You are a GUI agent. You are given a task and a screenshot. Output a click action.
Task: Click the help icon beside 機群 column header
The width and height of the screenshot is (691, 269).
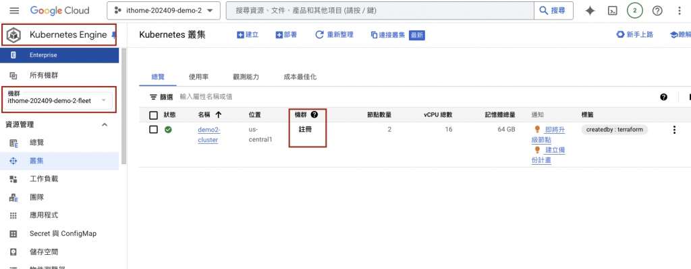314,115
